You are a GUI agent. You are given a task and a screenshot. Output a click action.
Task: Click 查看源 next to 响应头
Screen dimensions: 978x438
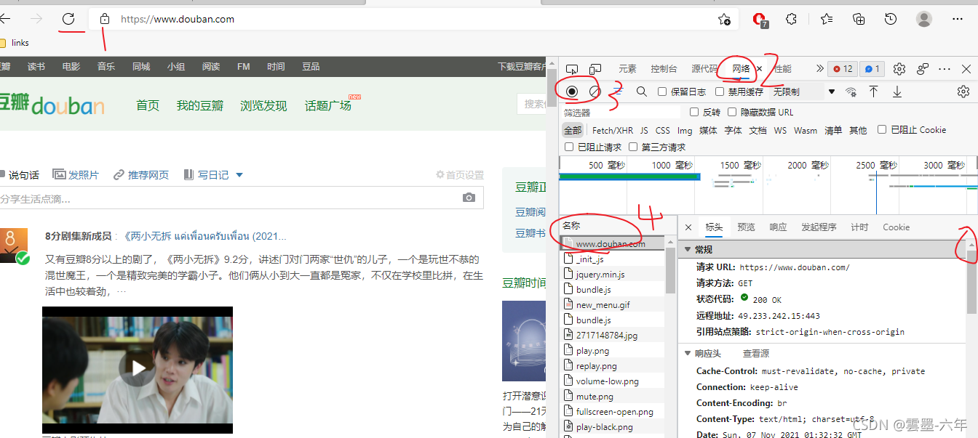pos(755,354)
